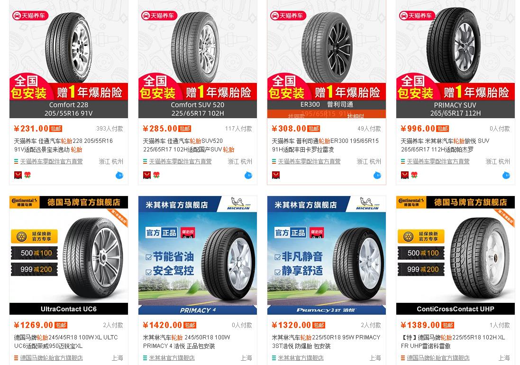Screen dimensions: 520x365
Task: Click the blue chat icon under the PRIMACY SUV listing
Action: pos(506,175)
